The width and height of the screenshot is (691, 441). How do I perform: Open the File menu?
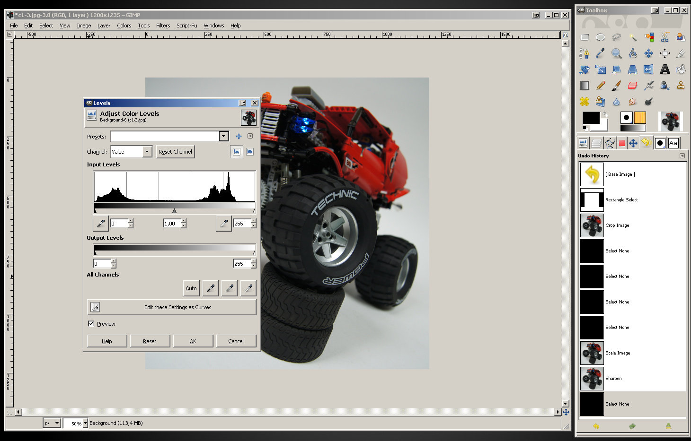click(x=14, y=26)
